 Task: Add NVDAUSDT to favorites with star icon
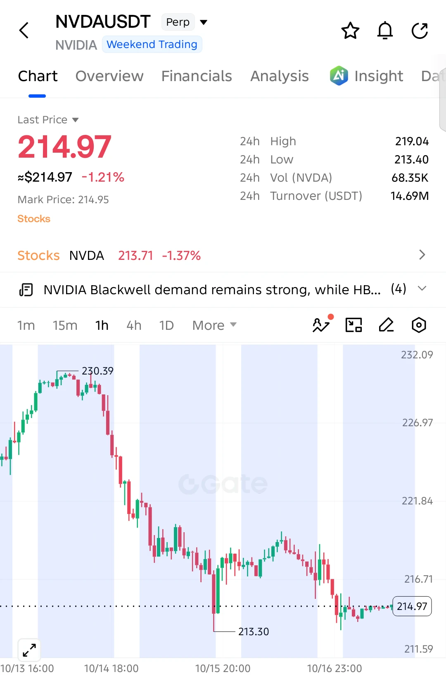(x=350, y=31)
